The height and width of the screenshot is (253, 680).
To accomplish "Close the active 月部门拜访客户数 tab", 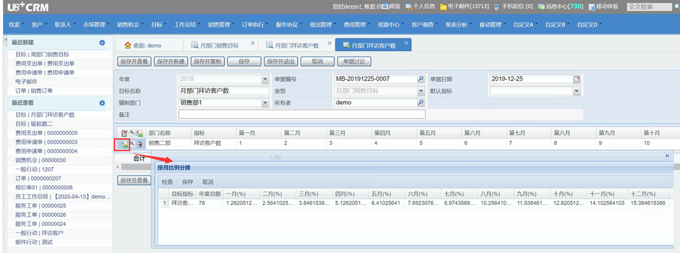I will [406, 43].
